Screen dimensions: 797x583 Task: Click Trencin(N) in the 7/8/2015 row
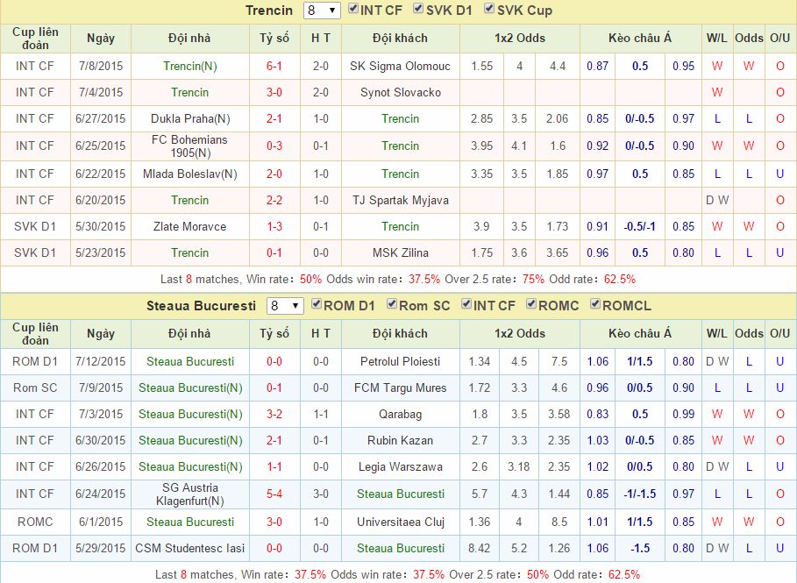pyautogui.click(x=190, y=66)
